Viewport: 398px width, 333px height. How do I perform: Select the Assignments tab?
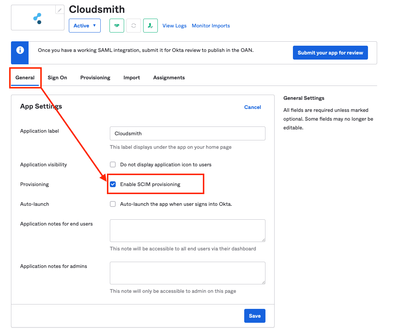pyautogui.click(x=169, y=77)
